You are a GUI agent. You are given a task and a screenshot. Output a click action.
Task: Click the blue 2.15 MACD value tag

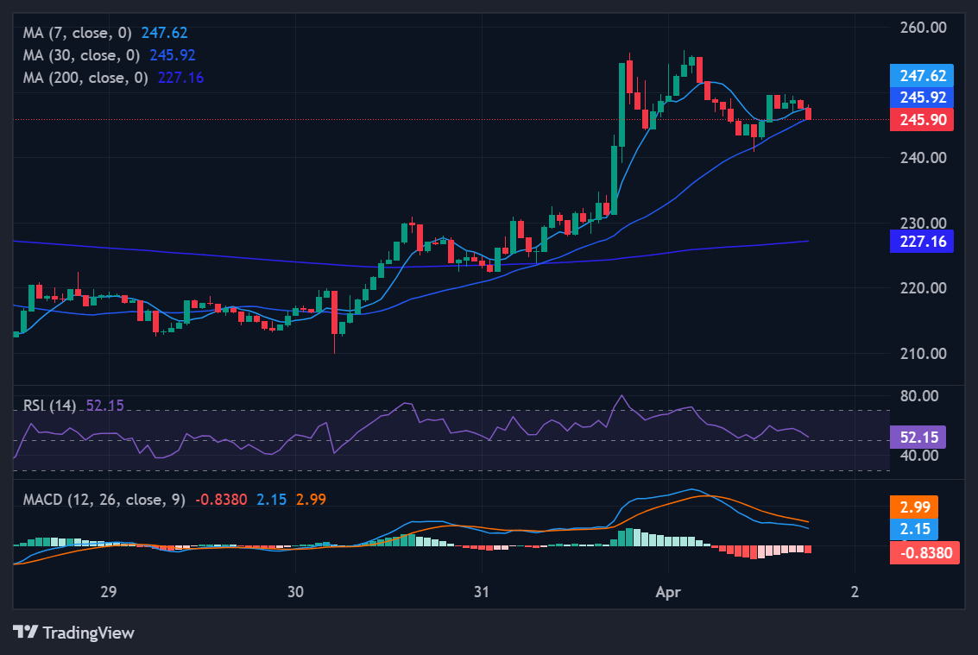[x=913, y=529]
